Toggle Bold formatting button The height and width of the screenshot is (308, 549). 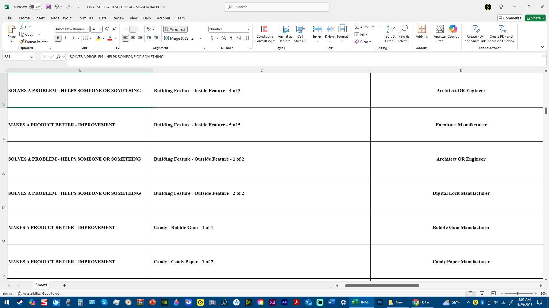[x=58, y=38]
